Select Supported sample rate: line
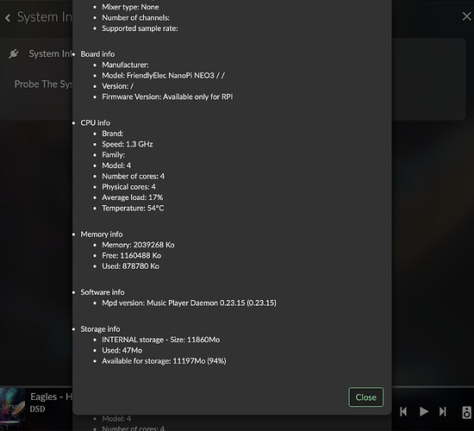474x431 pixels. pos(140,28)
